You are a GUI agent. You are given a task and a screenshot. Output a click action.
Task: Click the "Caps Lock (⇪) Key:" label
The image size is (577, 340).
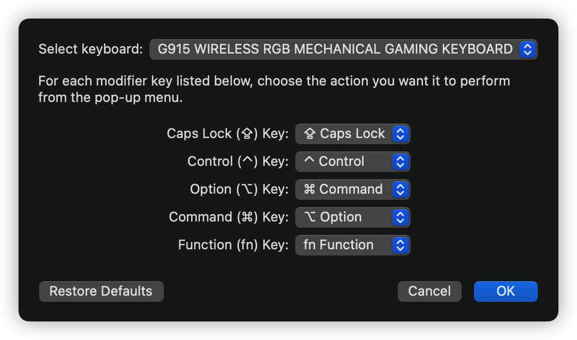(x=227, y=134)
